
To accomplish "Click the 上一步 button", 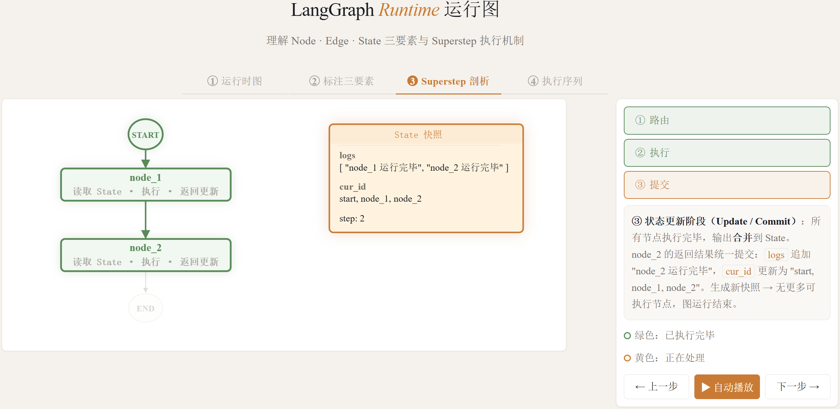I will pos(656,386).
